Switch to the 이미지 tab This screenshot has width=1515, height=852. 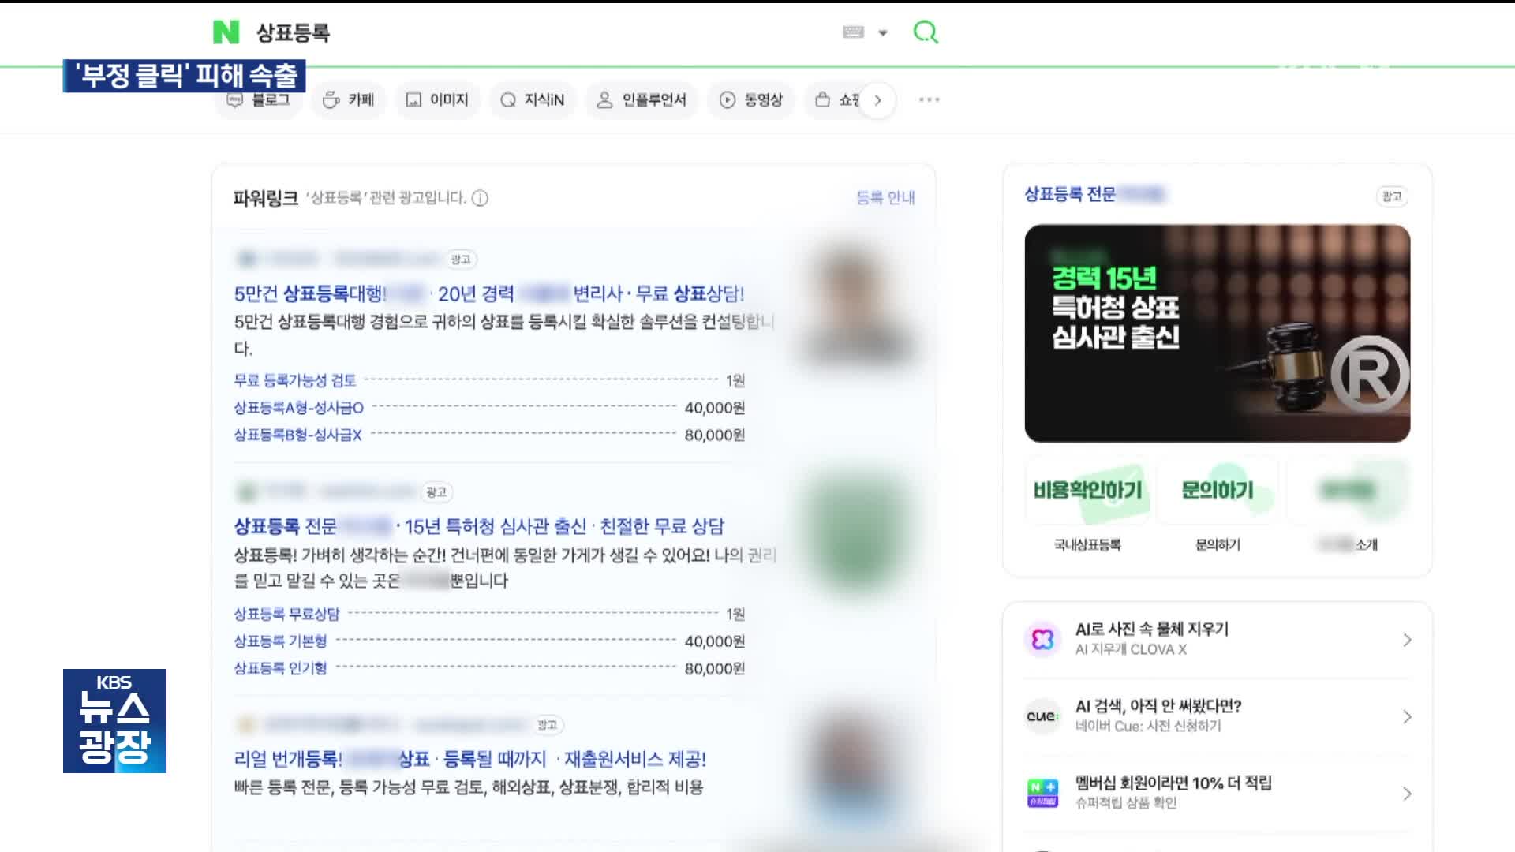pos(437,99)
